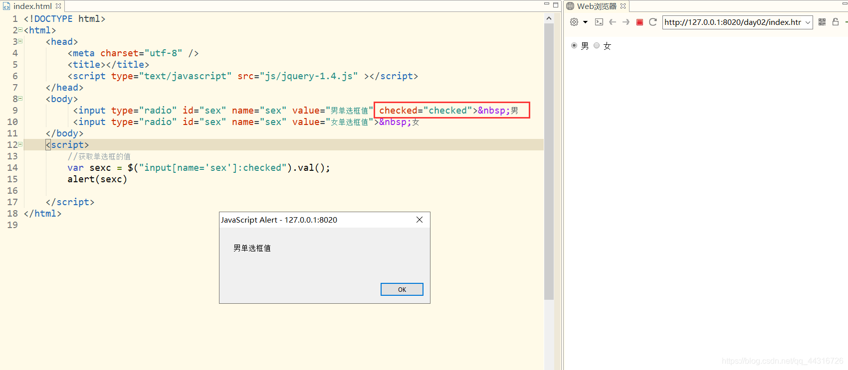Collapse the head tag fold on line 3

point(20,41)
